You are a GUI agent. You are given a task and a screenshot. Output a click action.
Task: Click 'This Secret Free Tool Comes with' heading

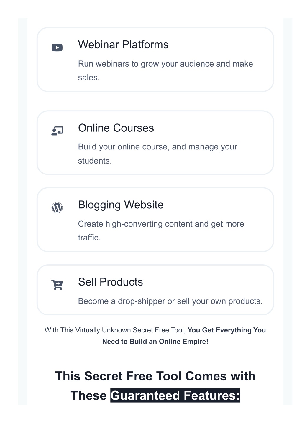(155, 376)
